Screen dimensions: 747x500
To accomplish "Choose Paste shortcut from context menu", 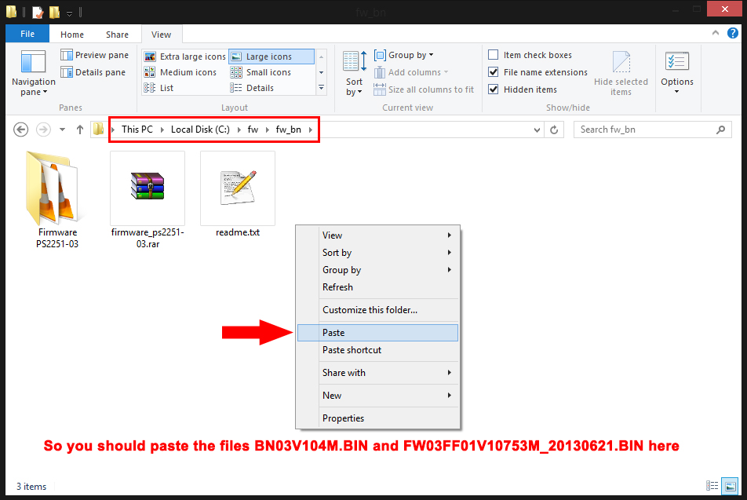I will [x=377, y=350].
